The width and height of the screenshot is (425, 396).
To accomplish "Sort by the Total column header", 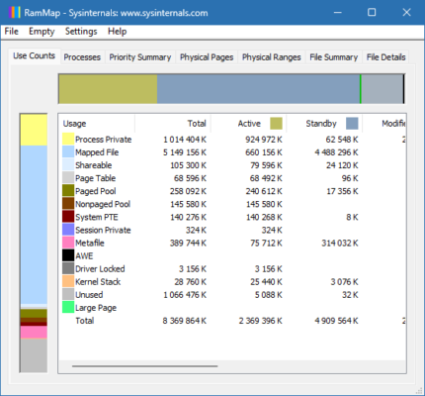I will click(x=173, y=124).
